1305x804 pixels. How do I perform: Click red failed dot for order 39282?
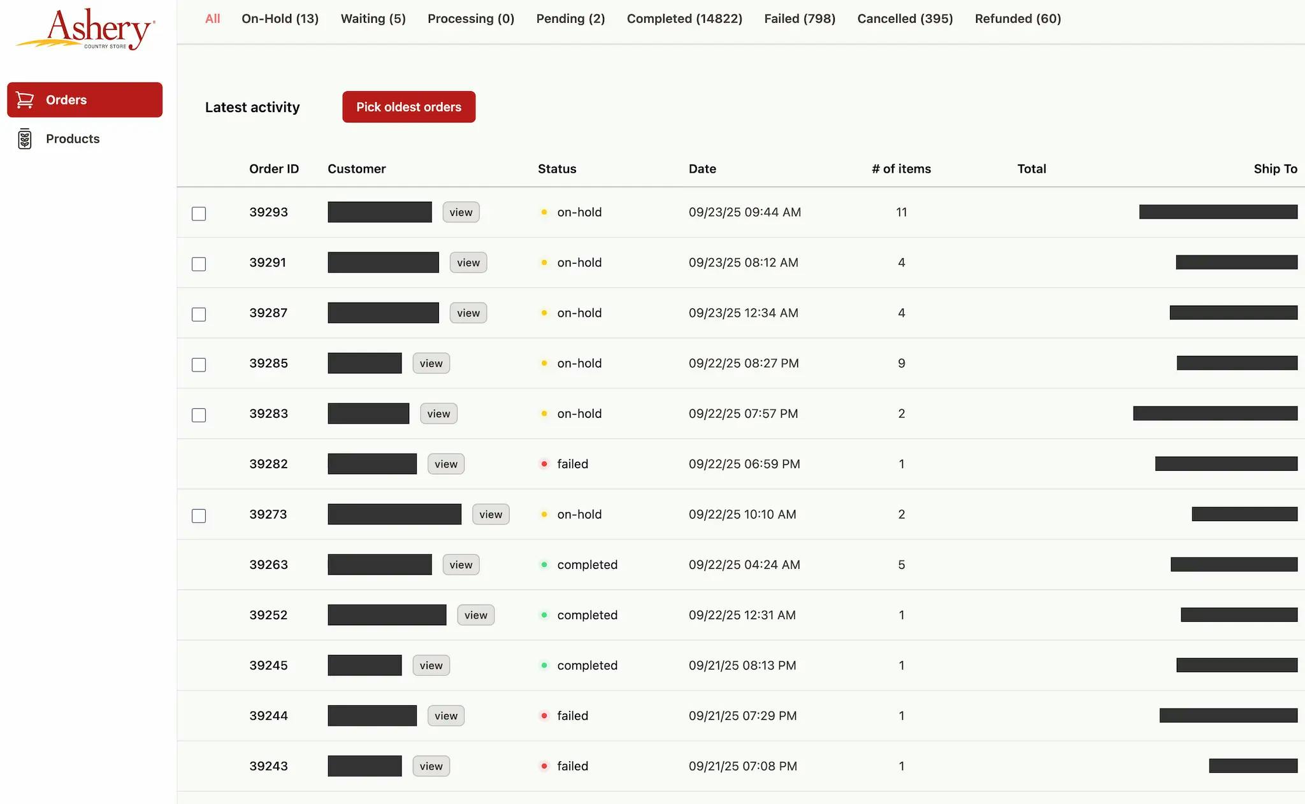[544, 464]
